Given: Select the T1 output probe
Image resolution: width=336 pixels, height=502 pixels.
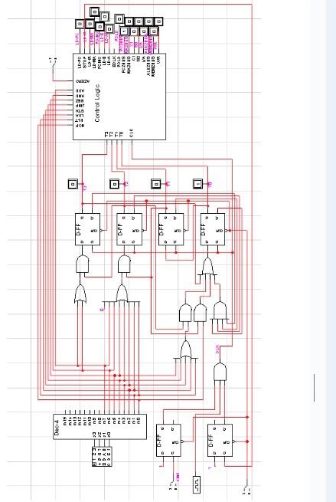Looking at the screenshot, I should (156, 184).
